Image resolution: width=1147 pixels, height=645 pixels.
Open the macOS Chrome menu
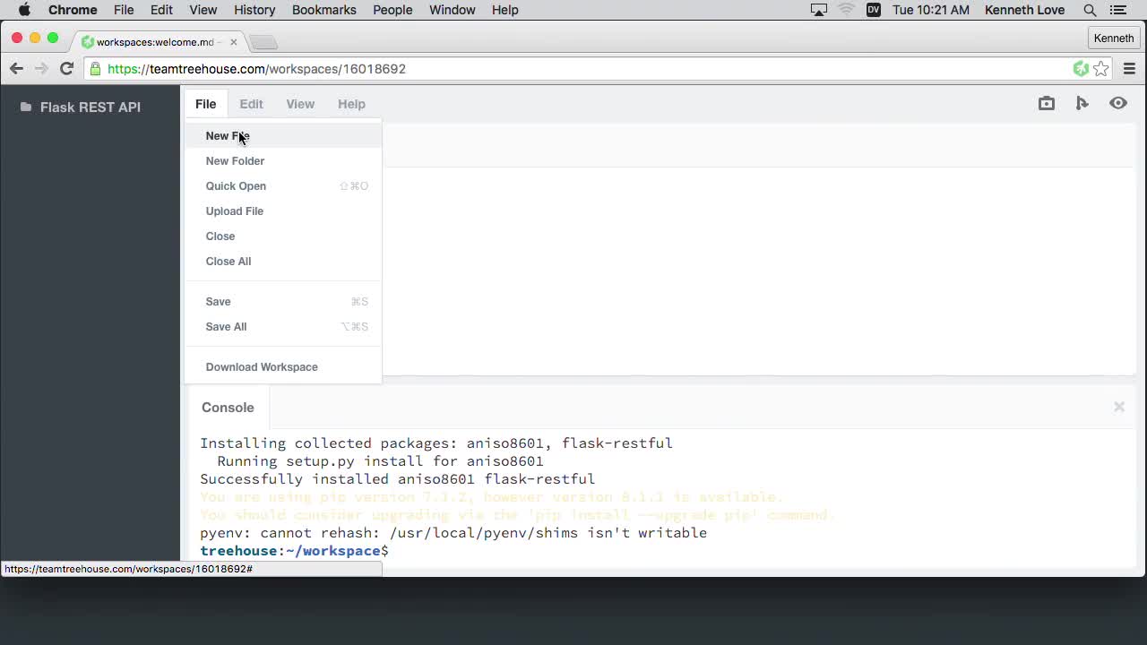point(73,10)
